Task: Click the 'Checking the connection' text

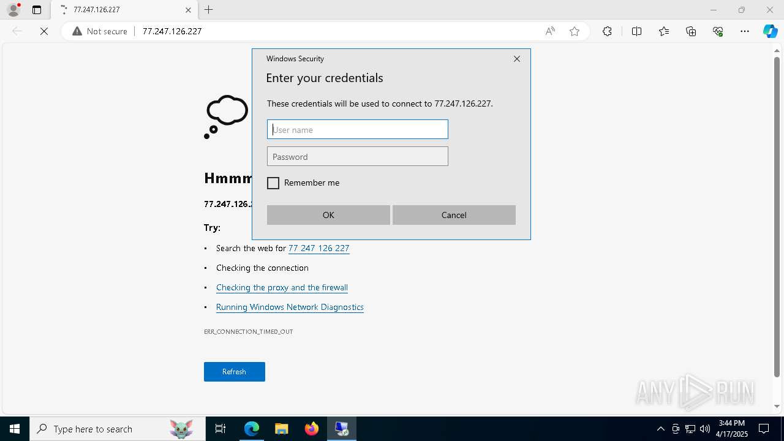Action: pyautogui.click(x=262, y=268)
